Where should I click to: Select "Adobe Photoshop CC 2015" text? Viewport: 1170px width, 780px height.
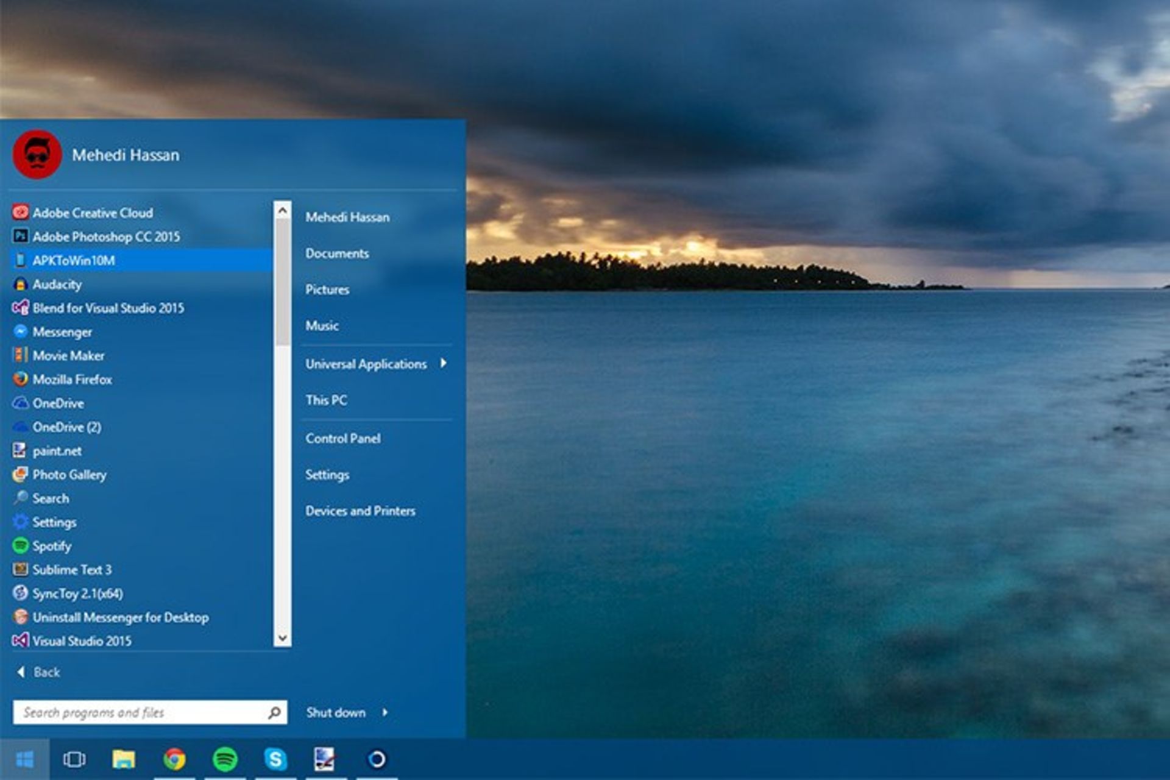(107, 236)
